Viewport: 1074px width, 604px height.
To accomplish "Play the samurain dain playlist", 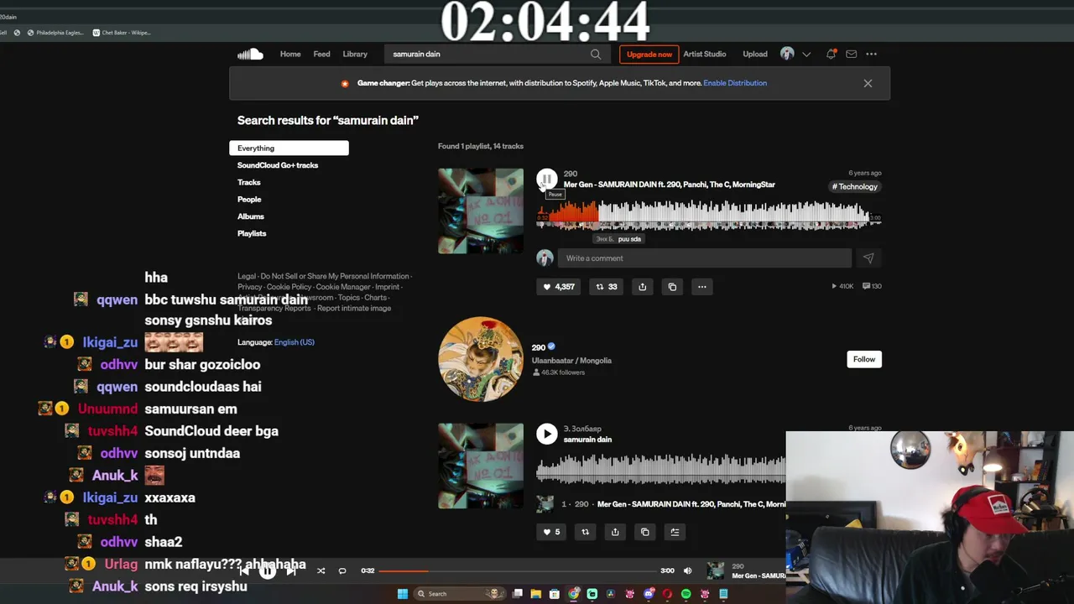I will pos(546,434).
